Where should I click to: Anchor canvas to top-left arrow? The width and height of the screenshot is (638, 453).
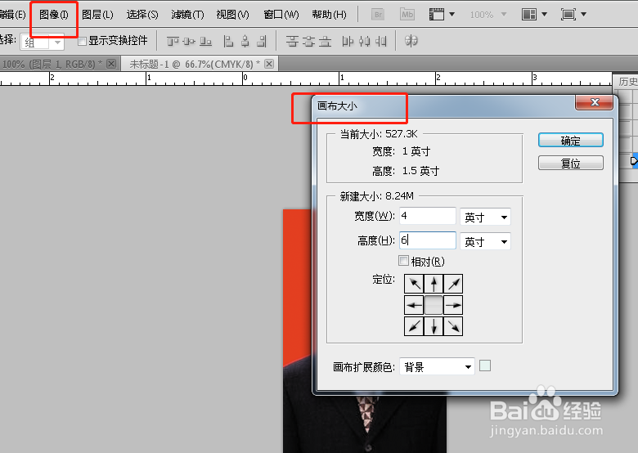point(414,284)
